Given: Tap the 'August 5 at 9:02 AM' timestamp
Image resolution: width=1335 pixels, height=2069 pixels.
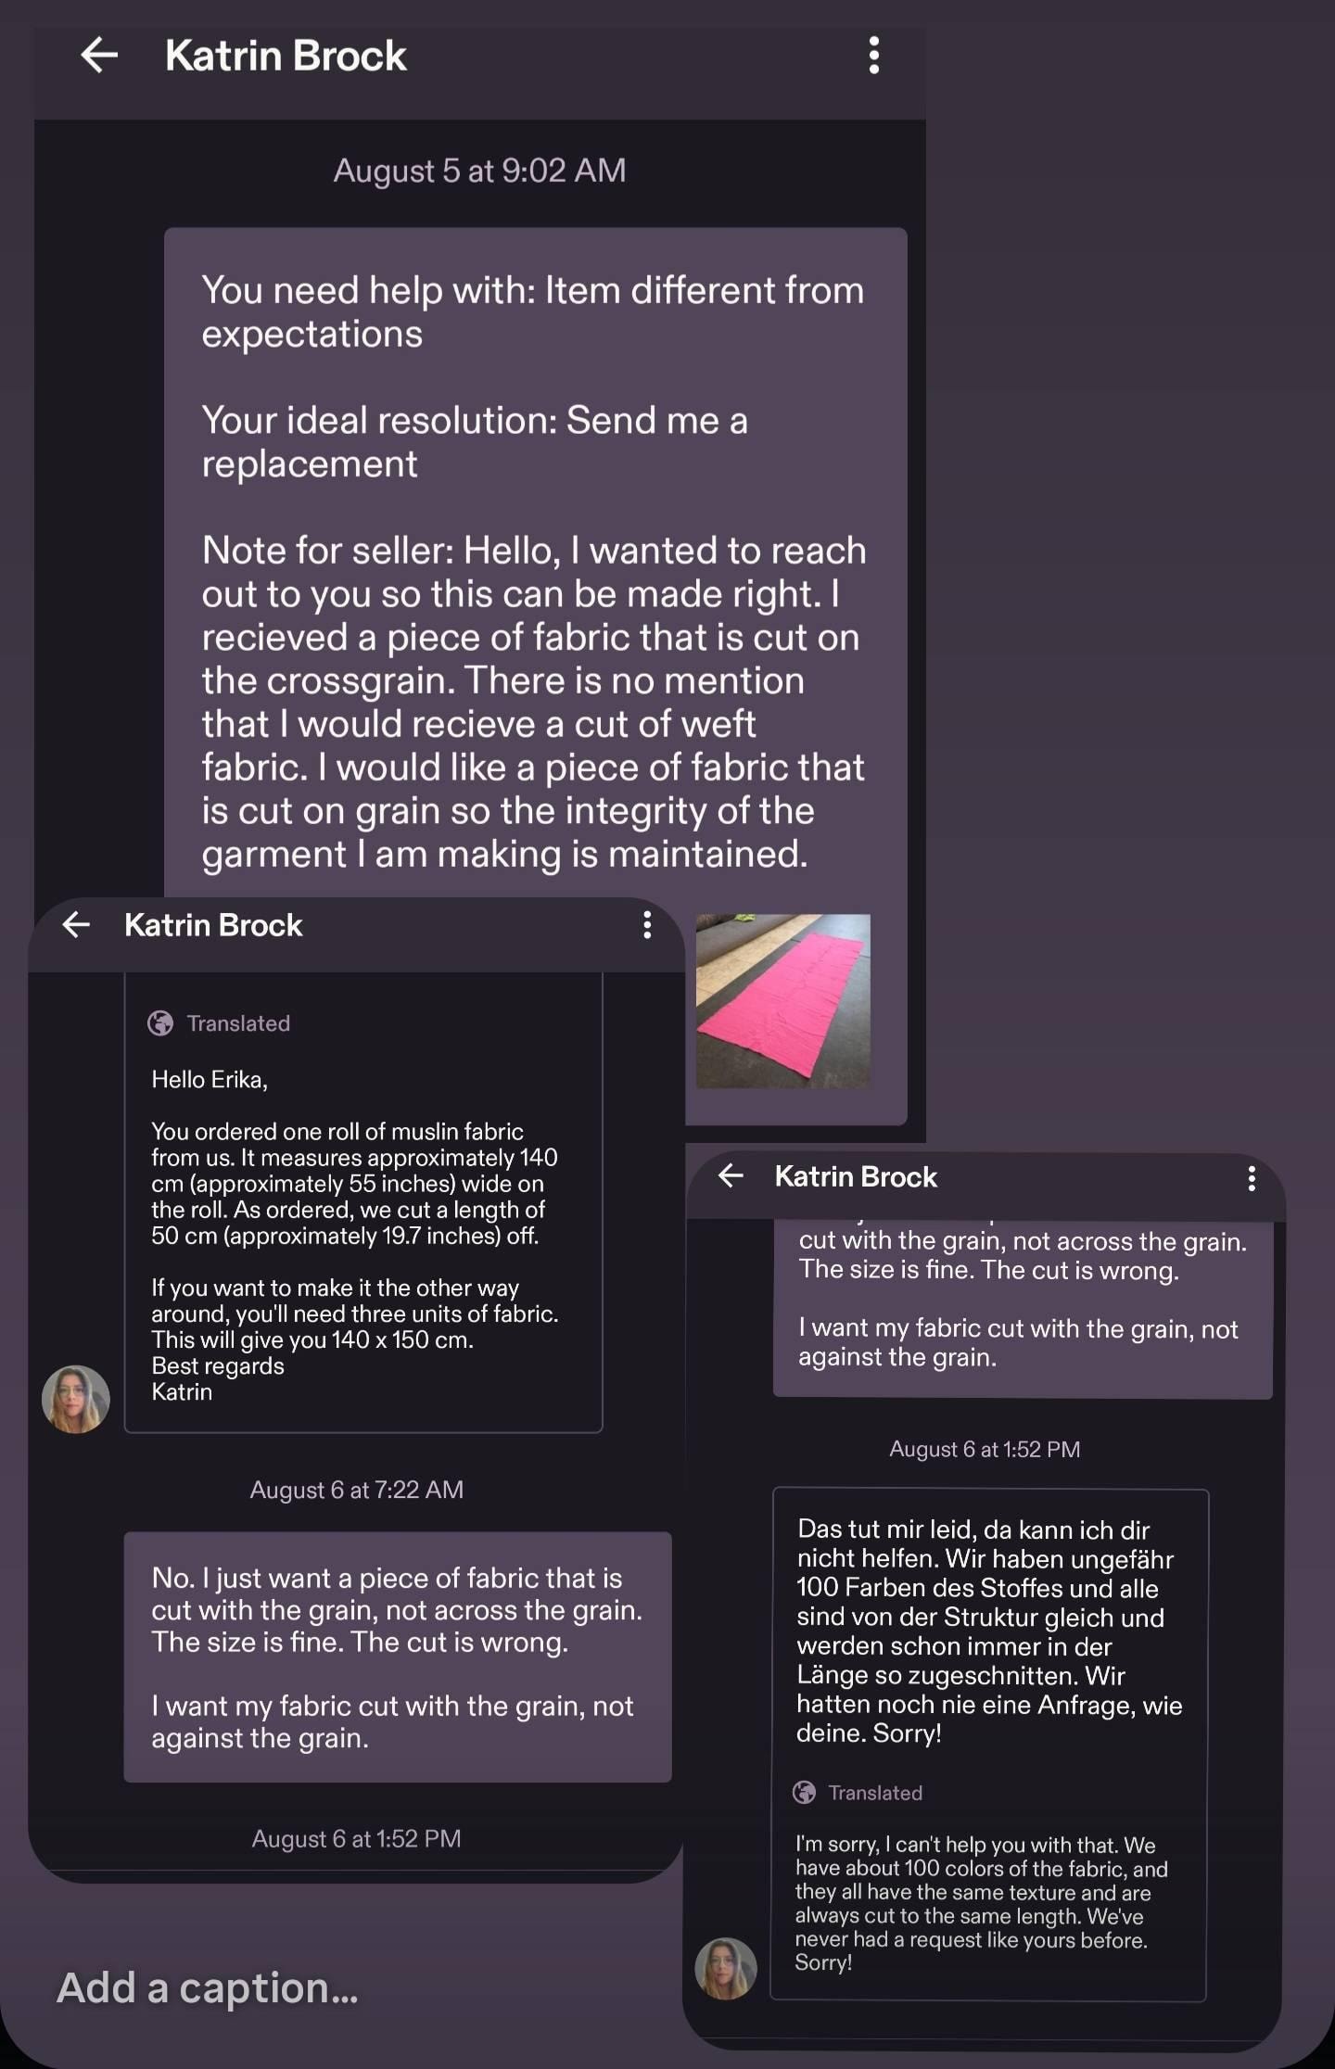Looking at the screenshot, I should coord(479,171).
